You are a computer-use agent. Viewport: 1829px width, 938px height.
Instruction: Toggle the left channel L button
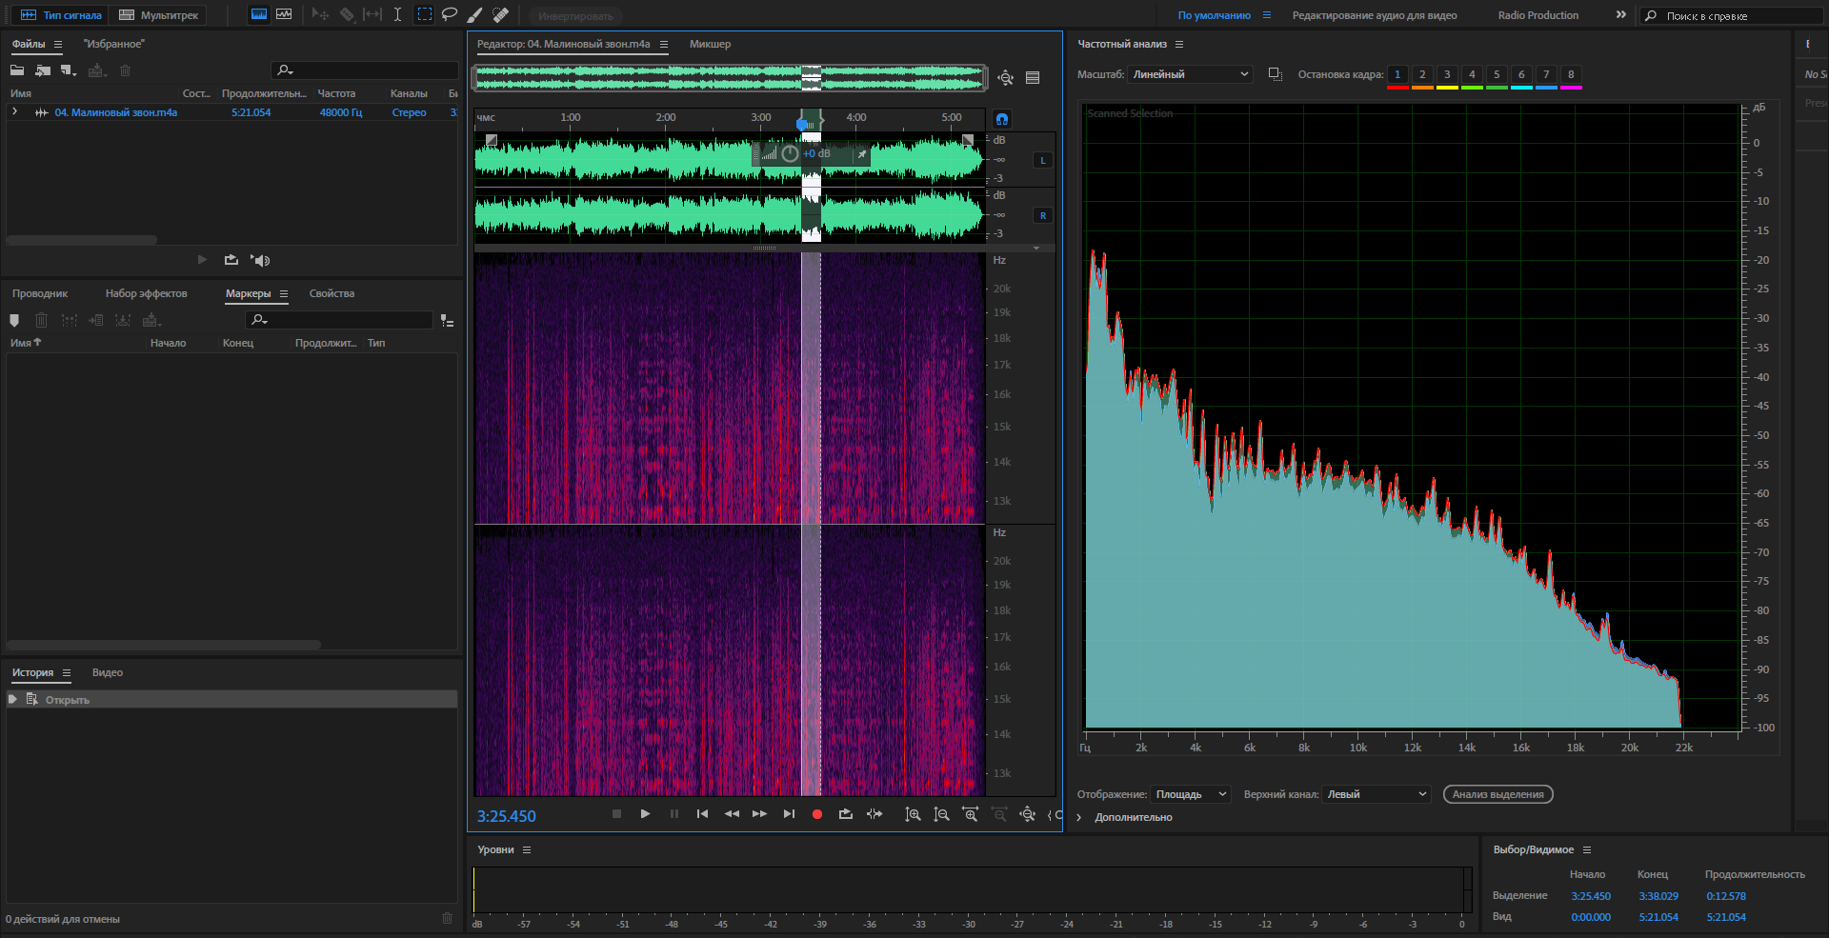click(1043, 160)
